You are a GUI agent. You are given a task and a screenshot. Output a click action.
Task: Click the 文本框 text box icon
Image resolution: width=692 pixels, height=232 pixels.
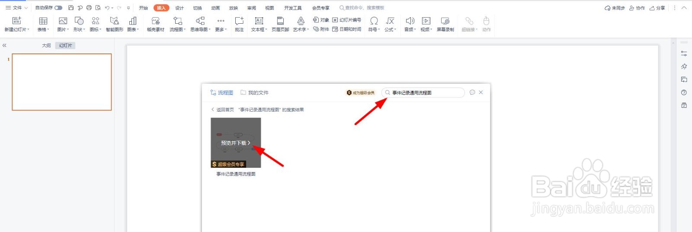coord(259,21)
